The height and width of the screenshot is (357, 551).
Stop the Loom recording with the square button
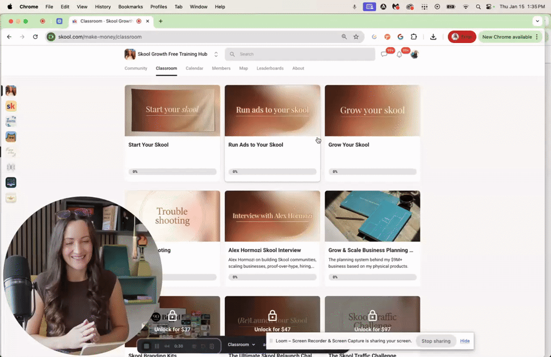146,346
